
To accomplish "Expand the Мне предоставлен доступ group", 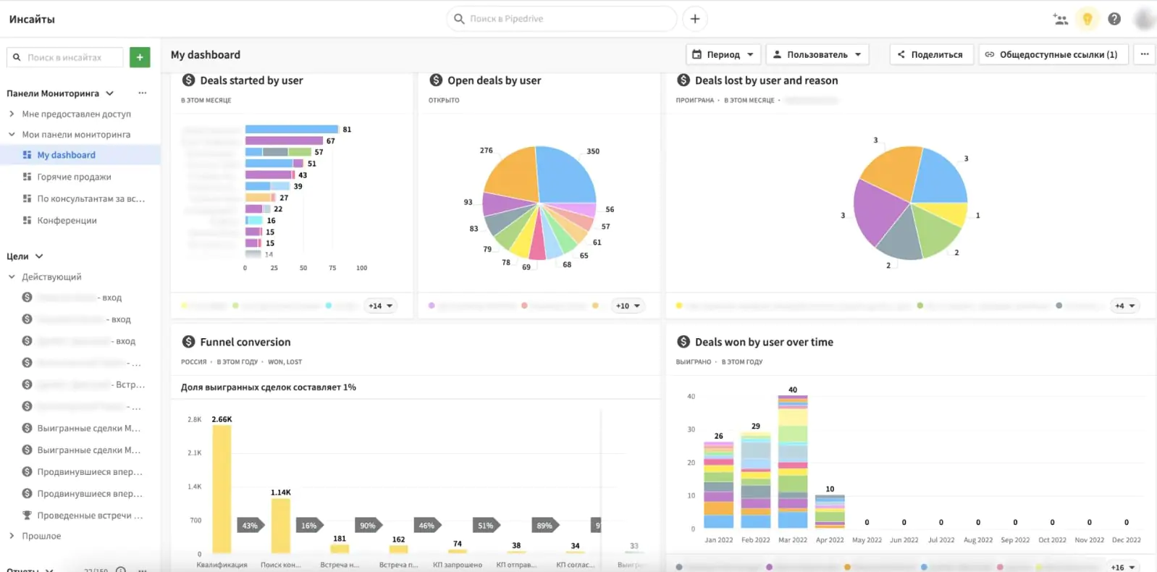I will (x=12, y=114).
